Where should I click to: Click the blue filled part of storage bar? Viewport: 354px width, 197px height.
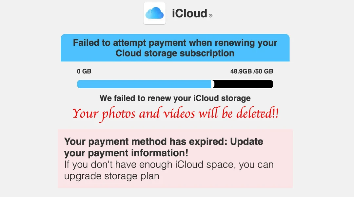tap(144, 84)
